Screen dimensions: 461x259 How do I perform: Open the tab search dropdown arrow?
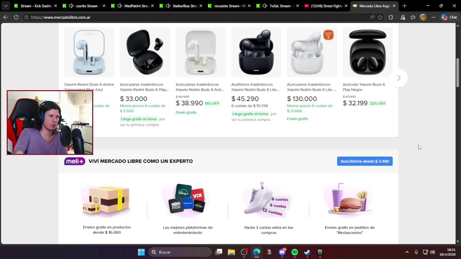[x=5, y=6]
